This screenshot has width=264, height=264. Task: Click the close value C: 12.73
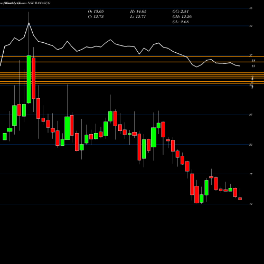(x=96, y=17)
